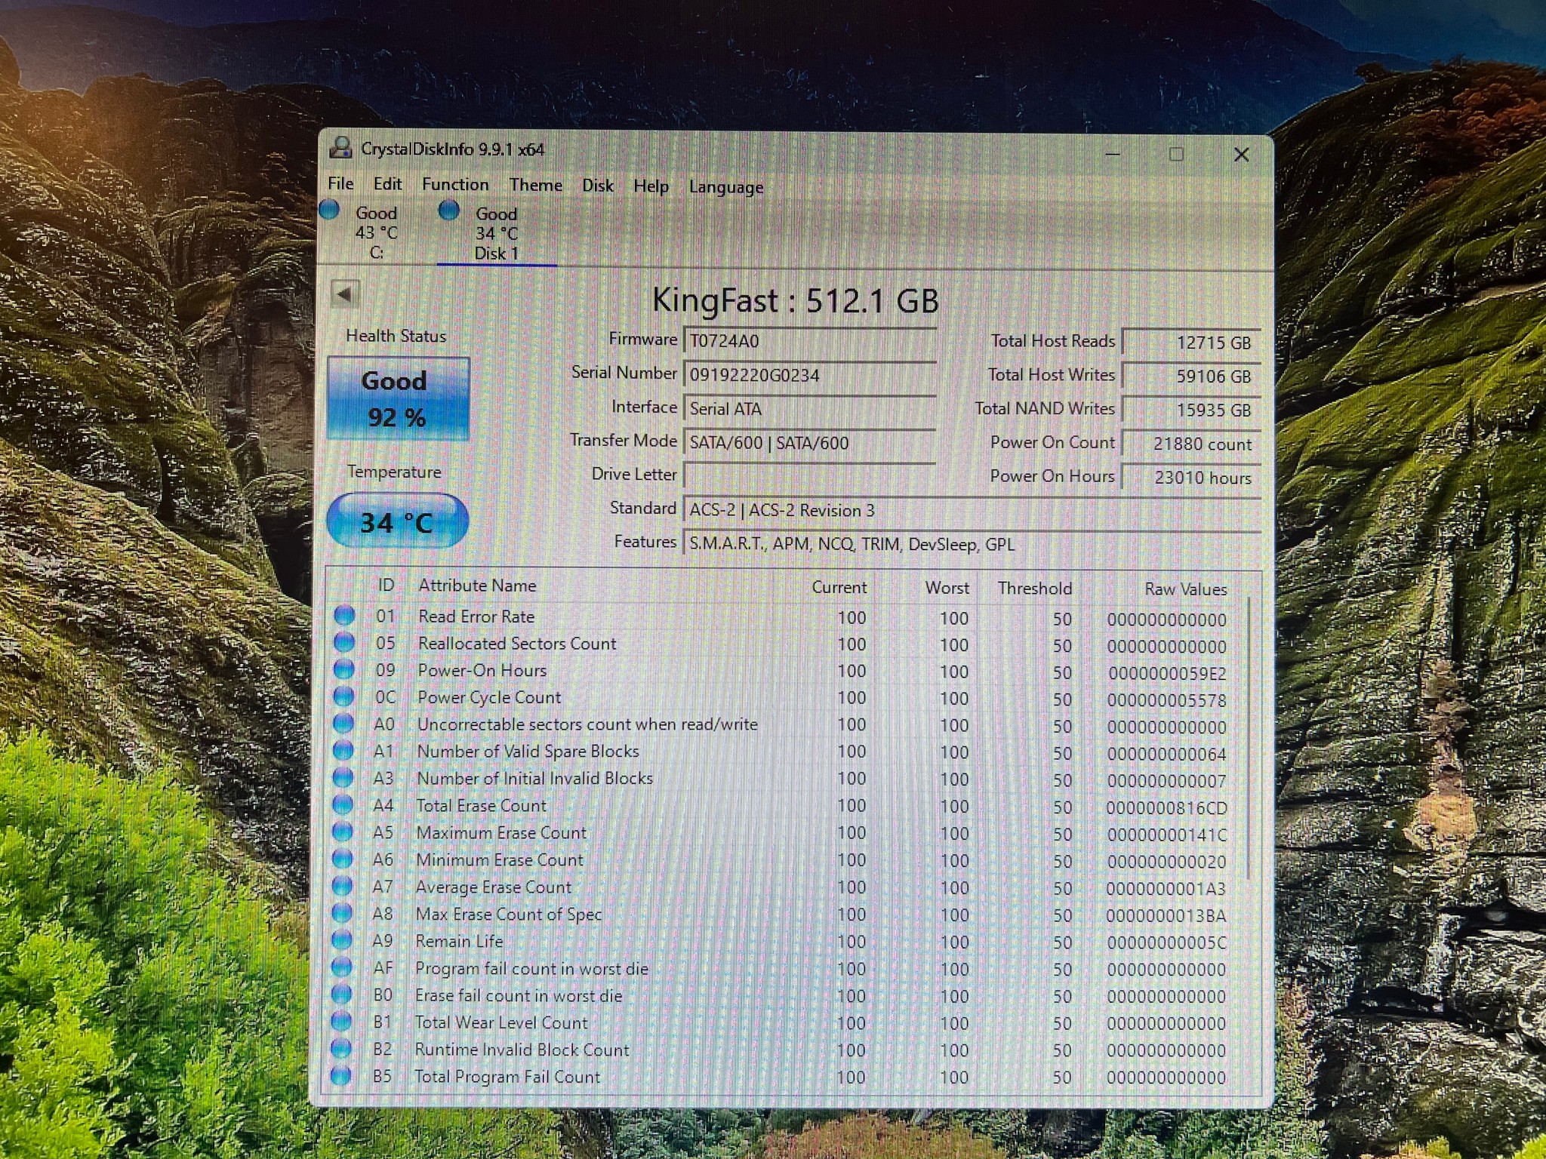Click the Total Host Writes value 59106 GB
This screenshot has width=1546, height=1159.
coord(1192,376)
